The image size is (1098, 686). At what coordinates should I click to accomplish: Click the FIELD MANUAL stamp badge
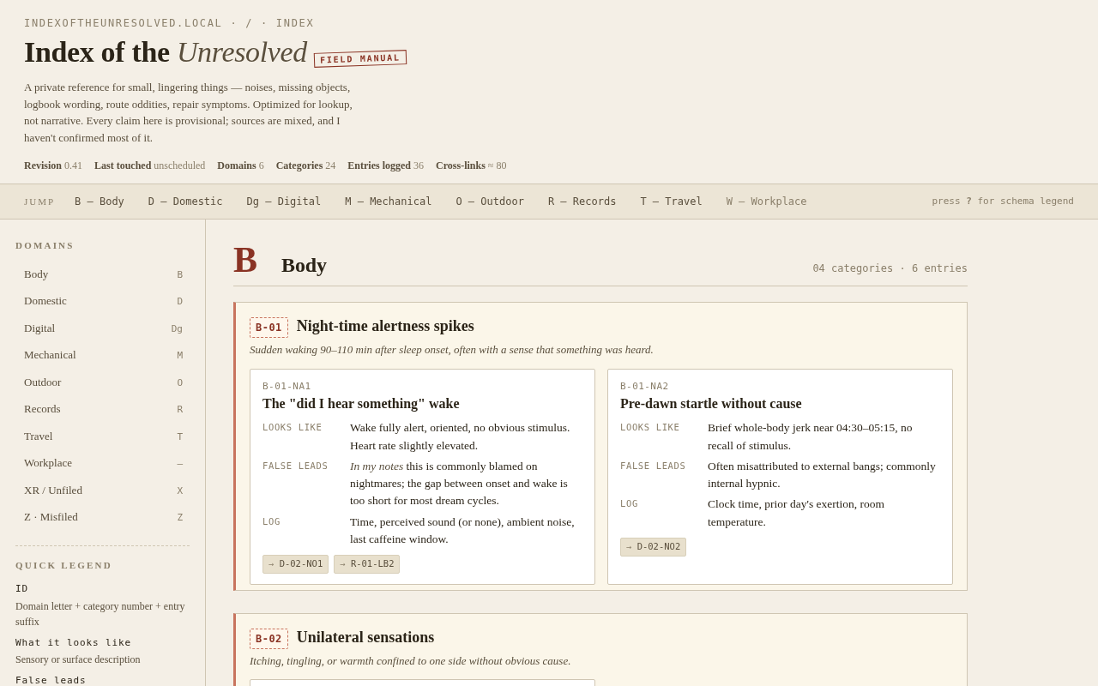[x=360, y=58]
